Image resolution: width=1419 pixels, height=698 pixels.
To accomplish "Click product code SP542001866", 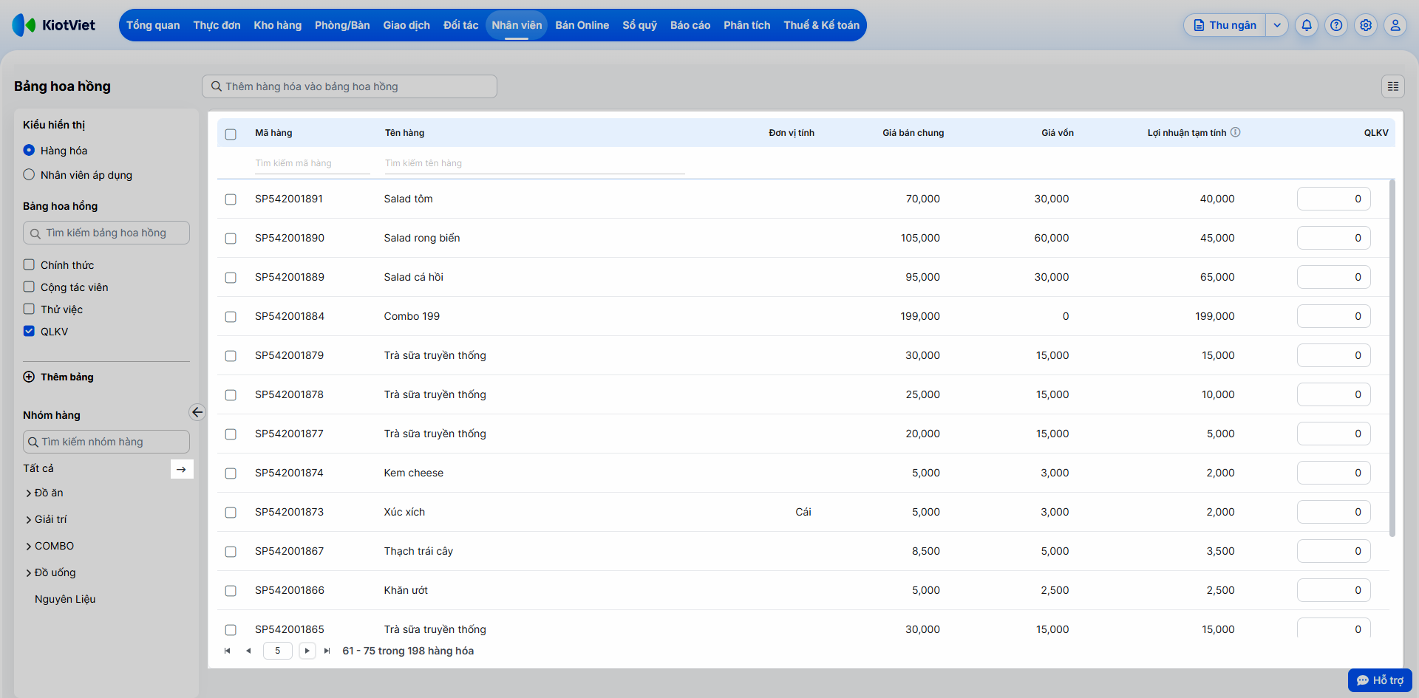I will [290, 590].
